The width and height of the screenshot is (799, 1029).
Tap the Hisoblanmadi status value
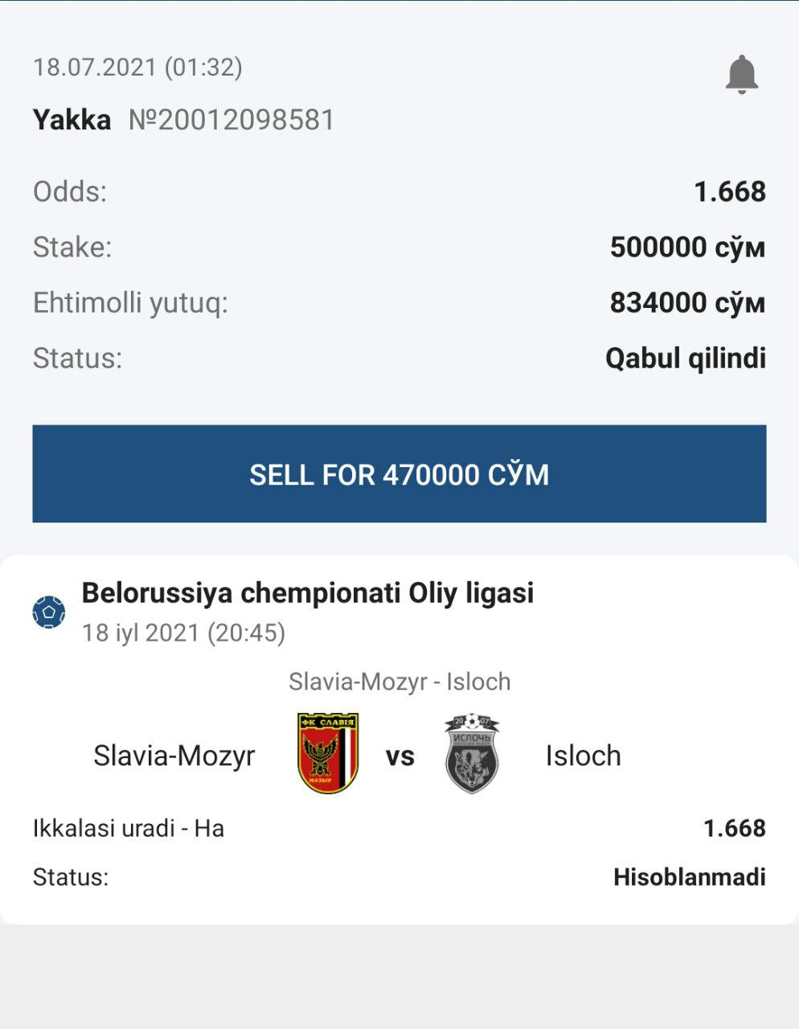[689, 877]
